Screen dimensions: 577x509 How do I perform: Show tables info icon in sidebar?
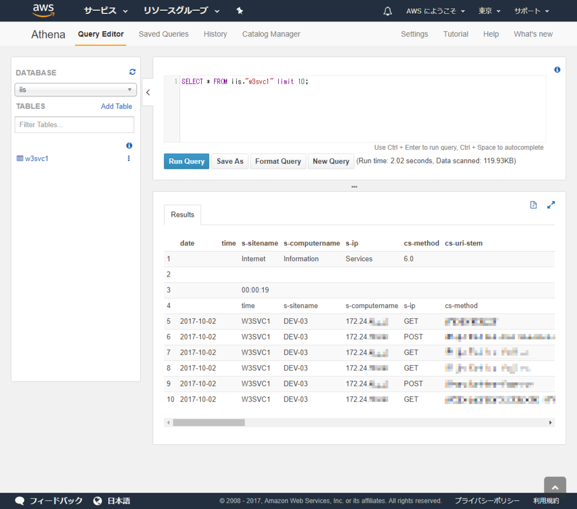pos(129,146)
